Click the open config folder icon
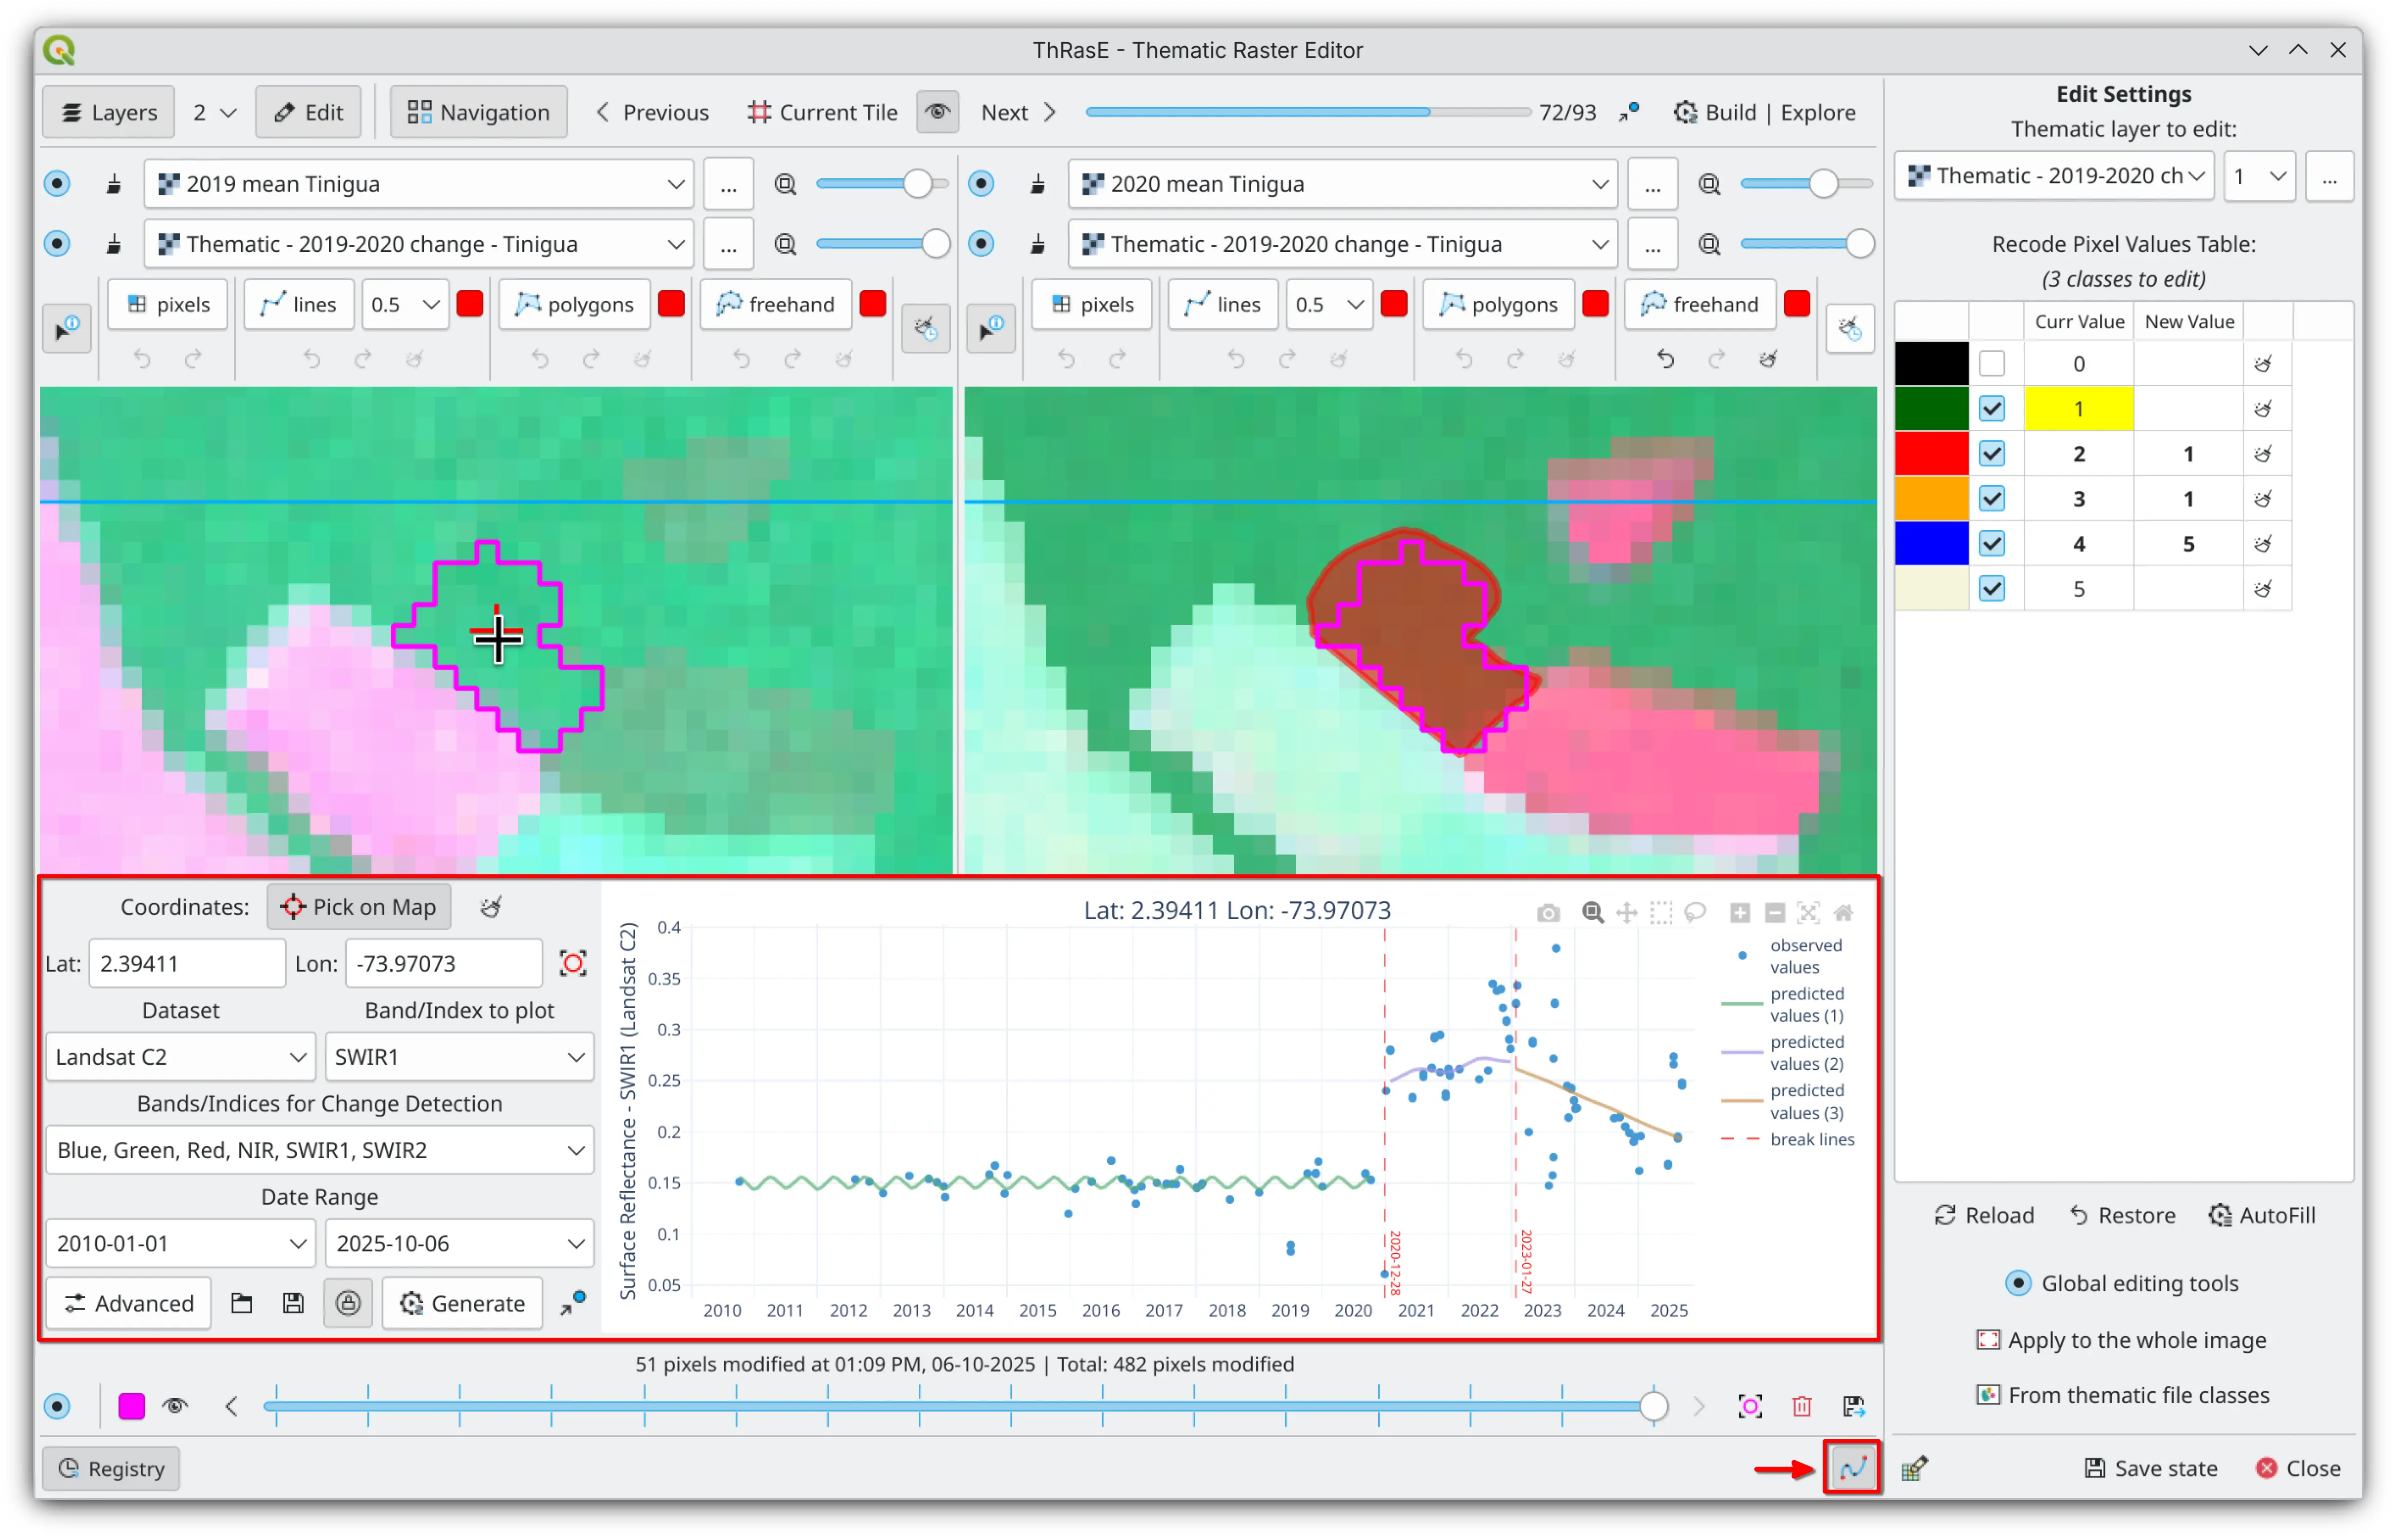The image size is (2397, 1540). 241,1303
